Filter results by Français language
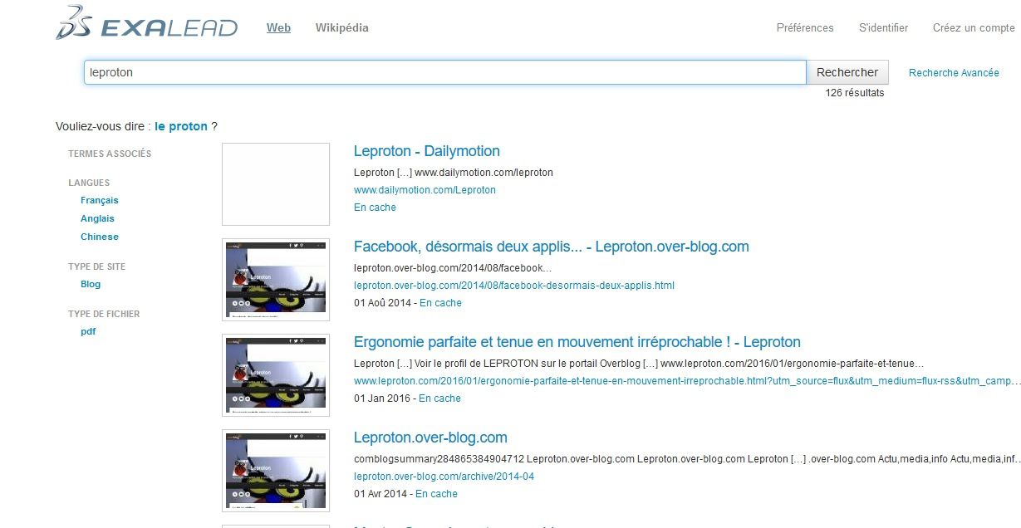Image resolution: width=1021 pixels, height=528 pixels. (100, 200)
